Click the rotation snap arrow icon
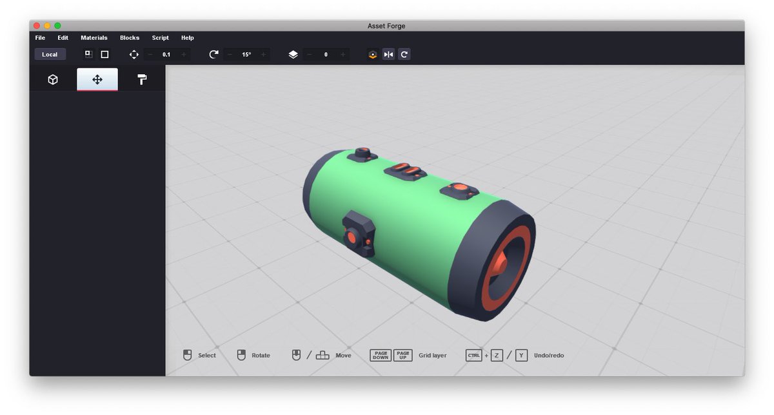Viewport: 774px width, 415px height. pos(214,55)
